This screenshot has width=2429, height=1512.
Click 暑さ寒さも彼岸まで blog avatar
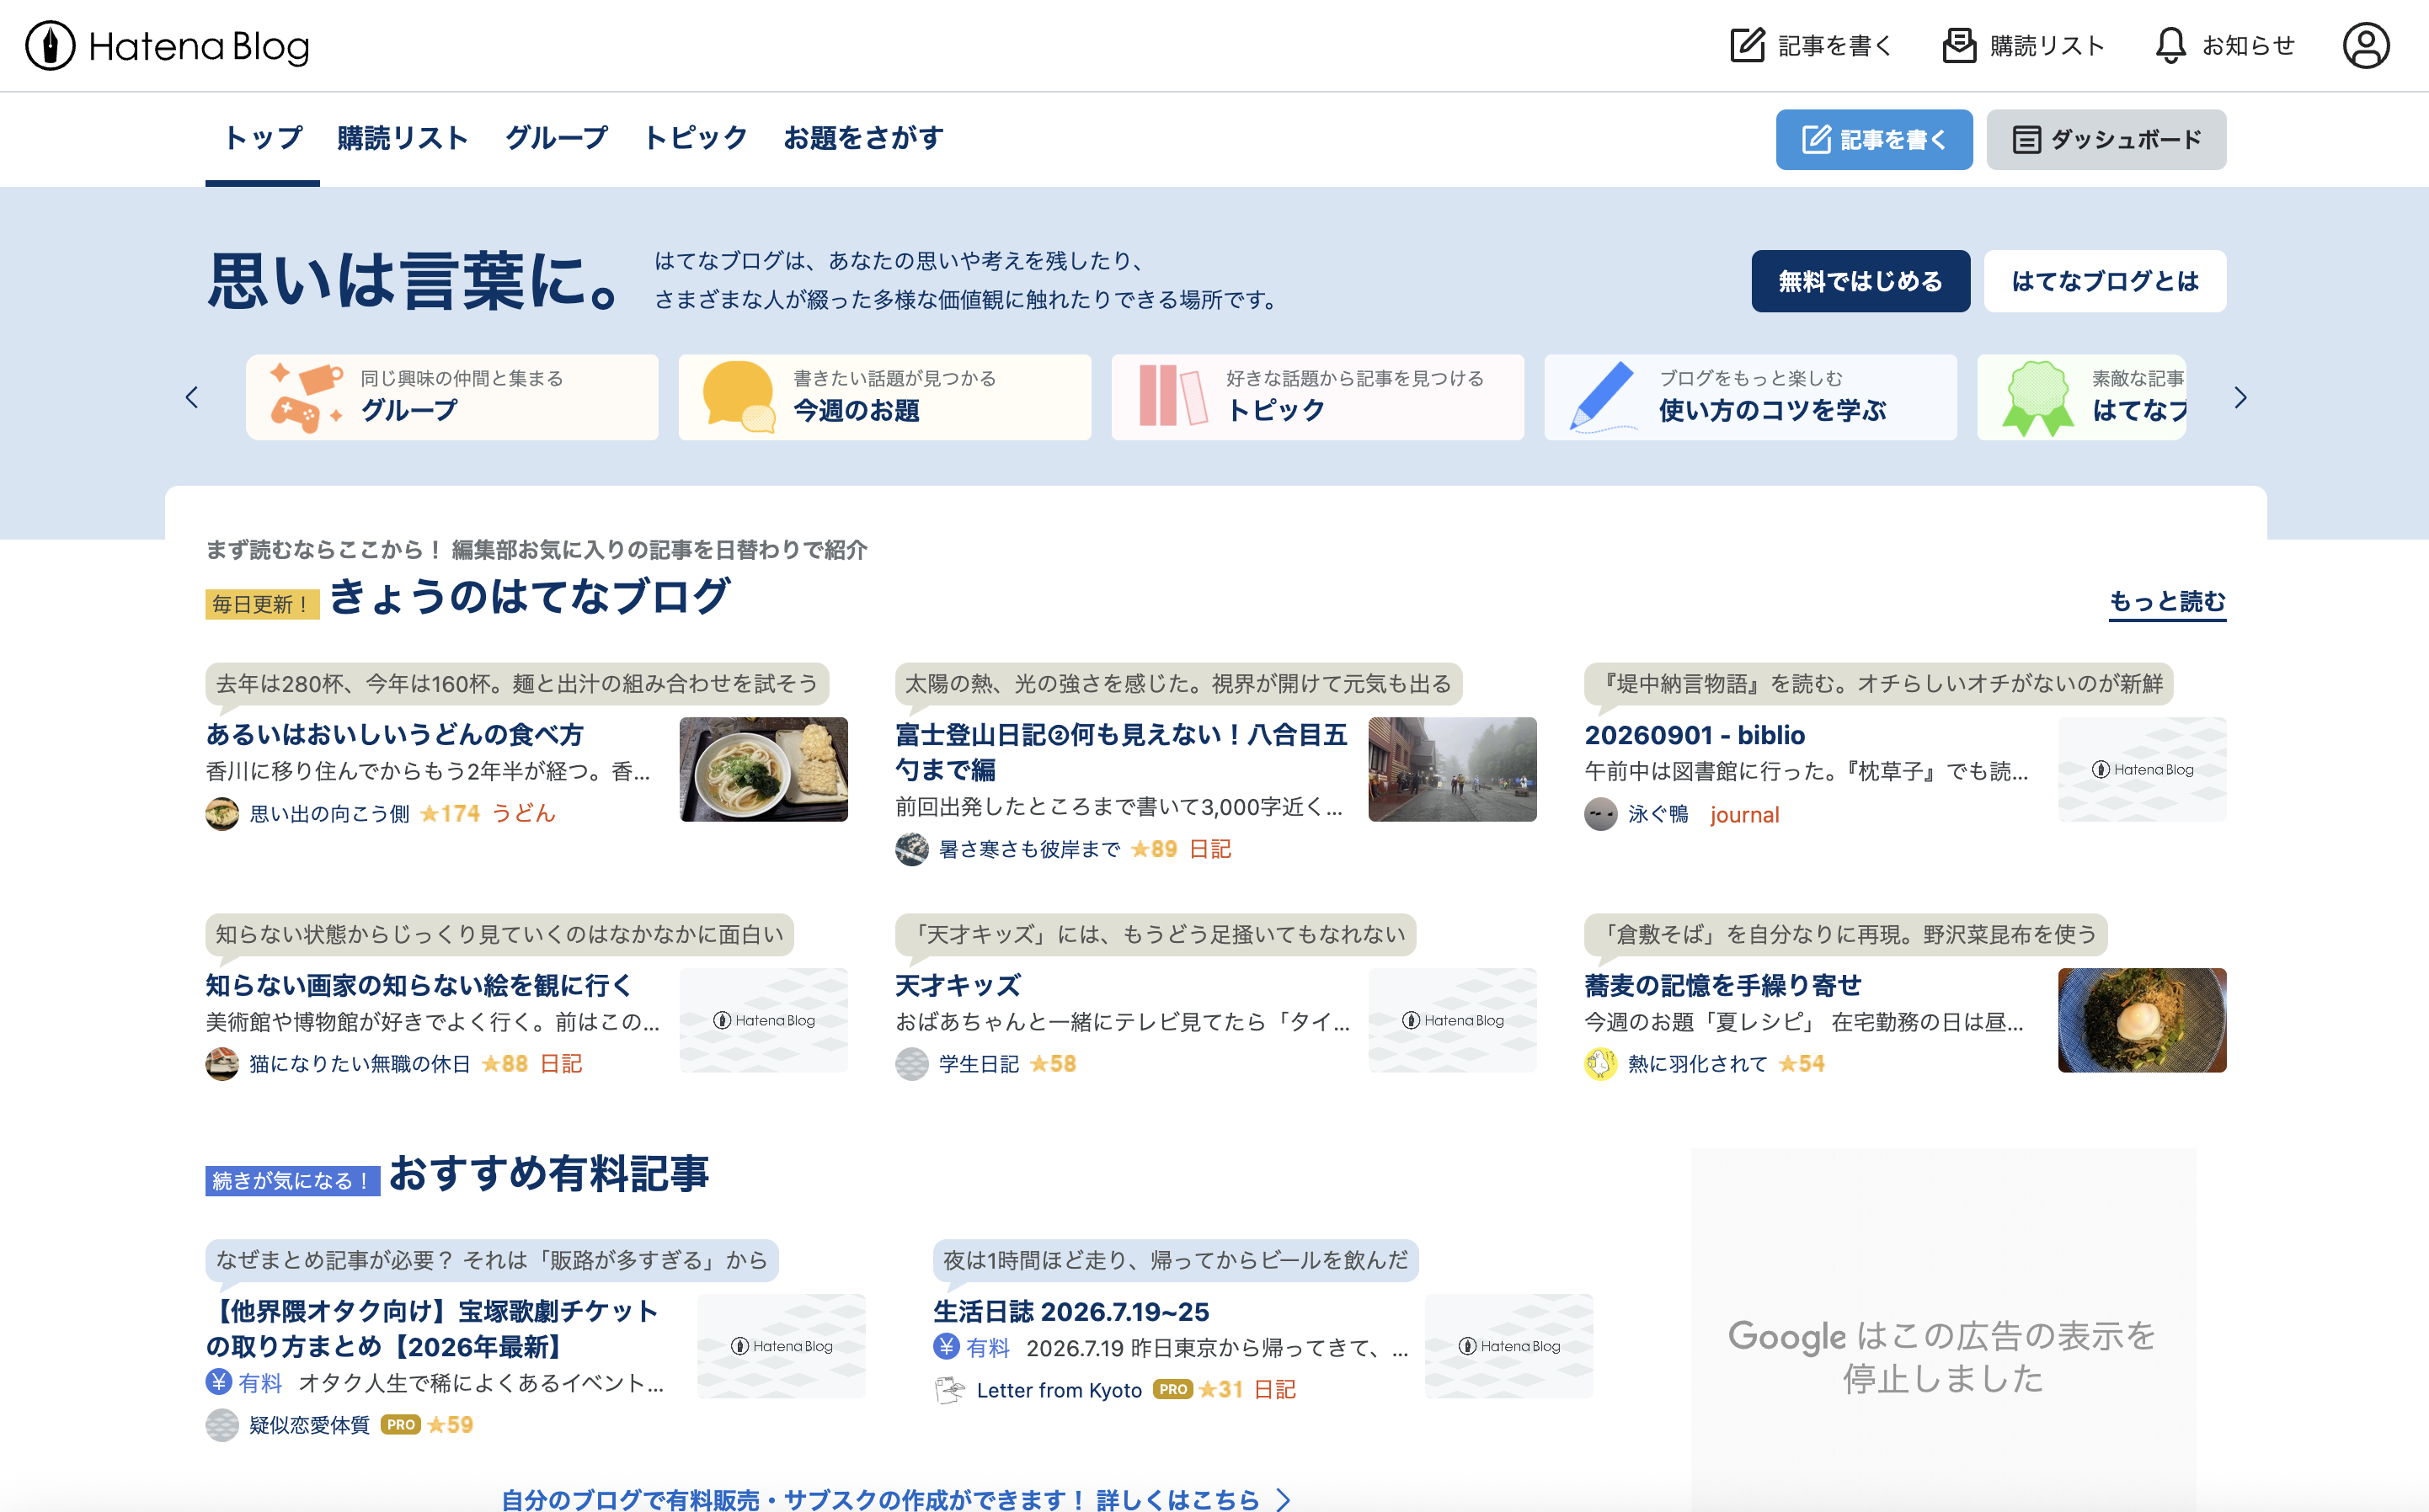911,850
